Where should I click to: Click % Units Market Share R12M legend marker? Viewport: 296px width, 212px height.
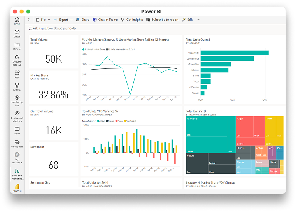(107, 50)
